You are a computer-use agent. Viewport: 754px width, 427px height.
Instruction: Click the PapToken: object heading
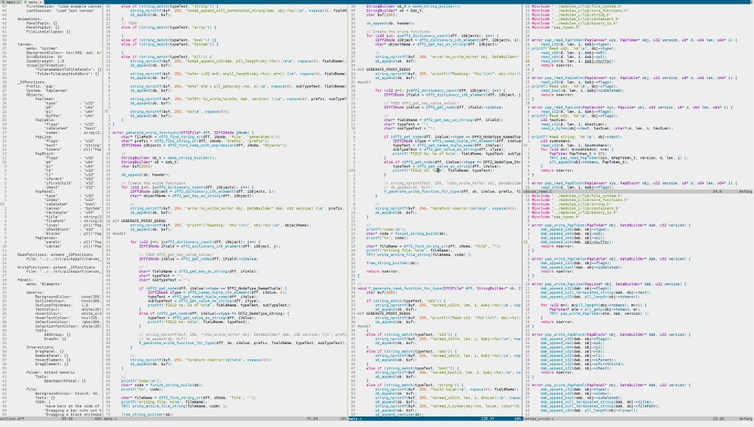pos(44,99)
